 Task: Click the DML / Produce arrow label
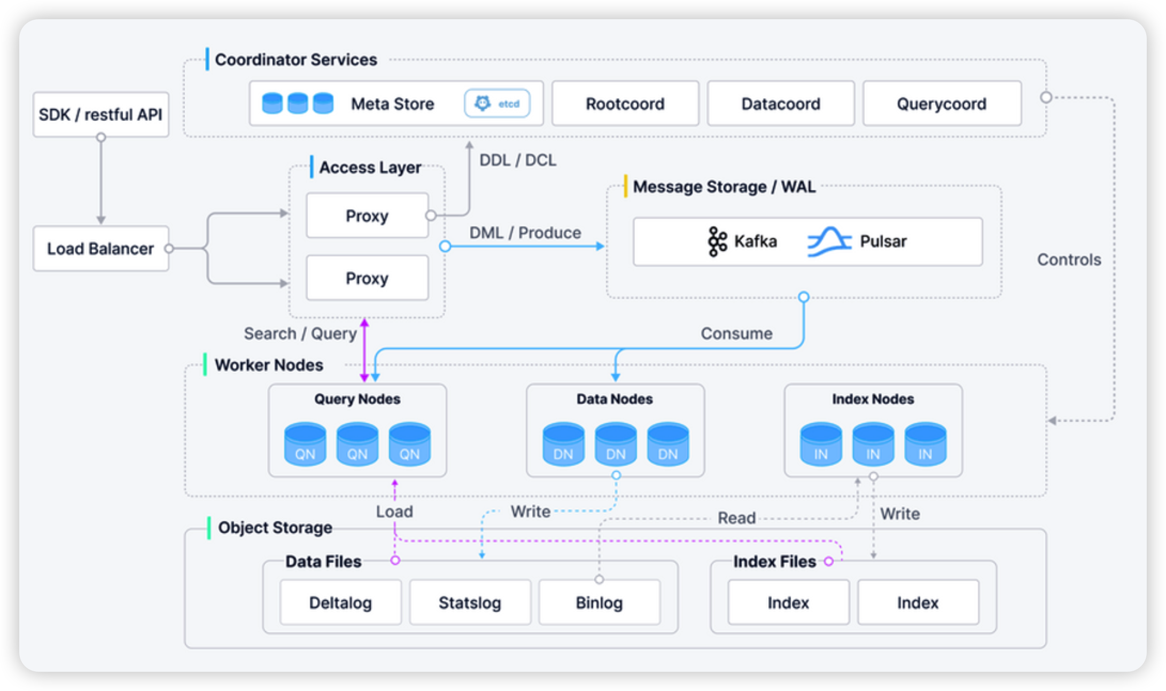click(x=525, y=233)
